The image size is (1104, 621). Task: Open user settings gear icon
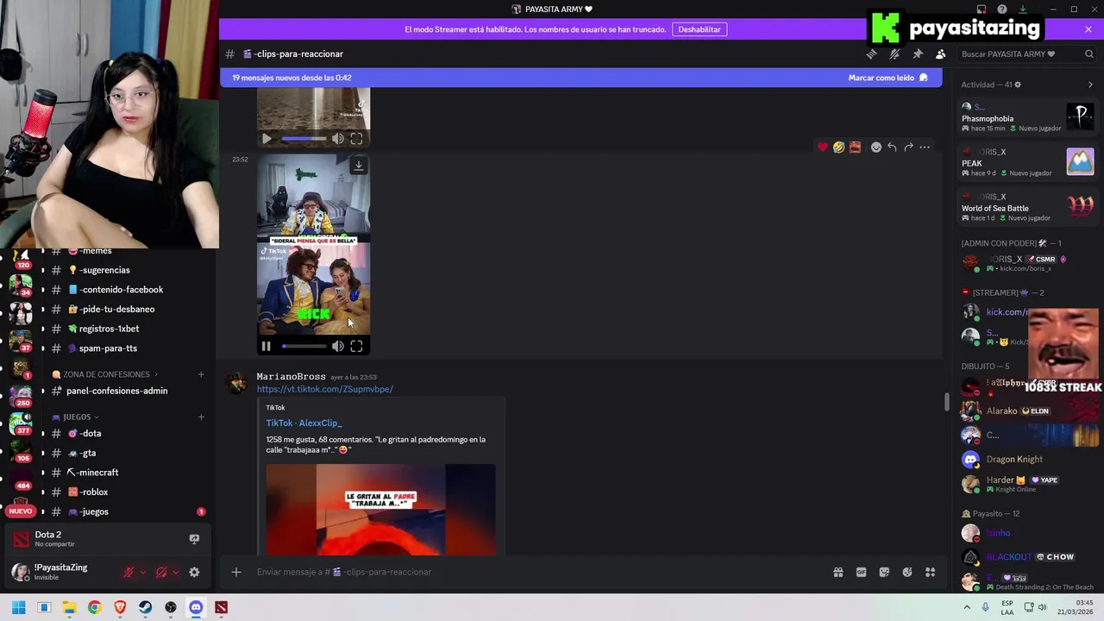(194, 572)
